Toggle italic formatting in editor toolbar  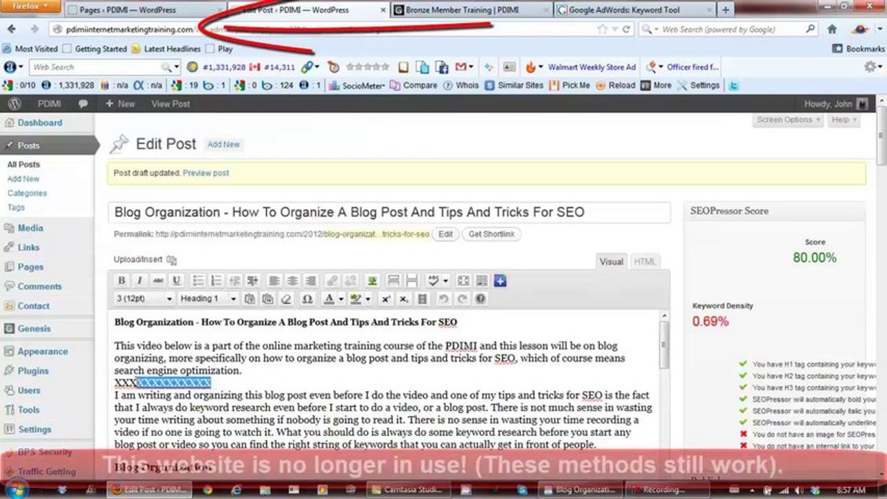tap(139, 281)
